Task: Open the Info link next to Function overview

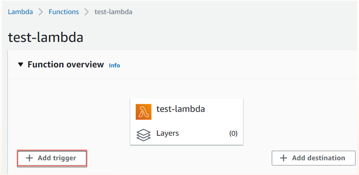Action: (x=115, y=65)
